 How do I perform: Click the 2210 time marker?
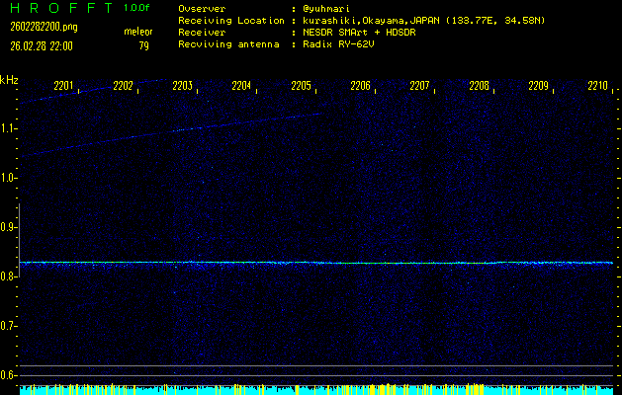(597, 86)
